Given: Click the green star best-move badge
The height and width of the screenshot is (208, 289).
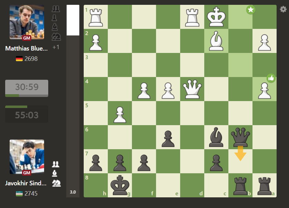Looking at the screenshot, I should [250, 10].
